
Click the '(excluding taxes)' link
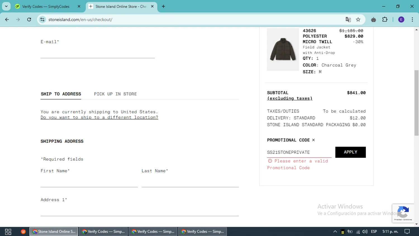point(290,98)
